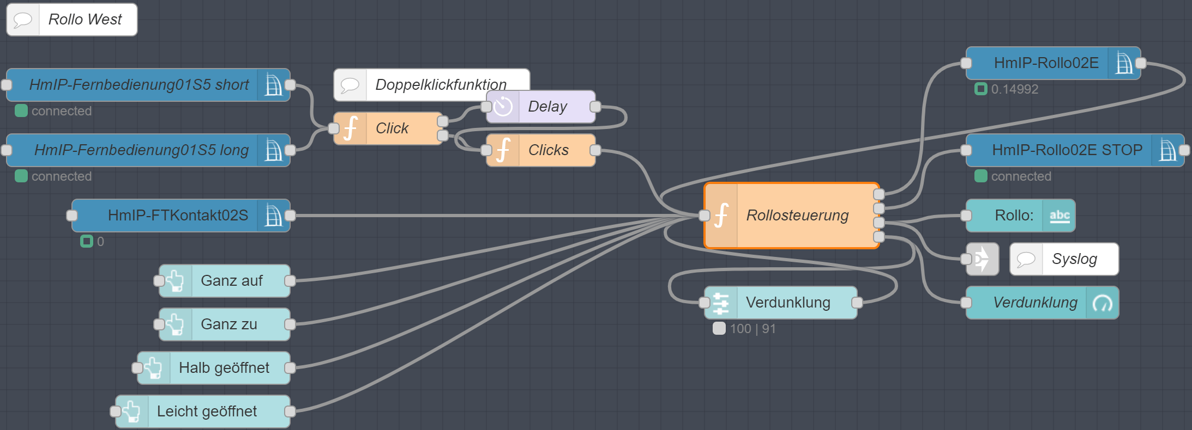Click the comment bubble icon on Rollo West
1192x430 pixels.
pos(23,20)
